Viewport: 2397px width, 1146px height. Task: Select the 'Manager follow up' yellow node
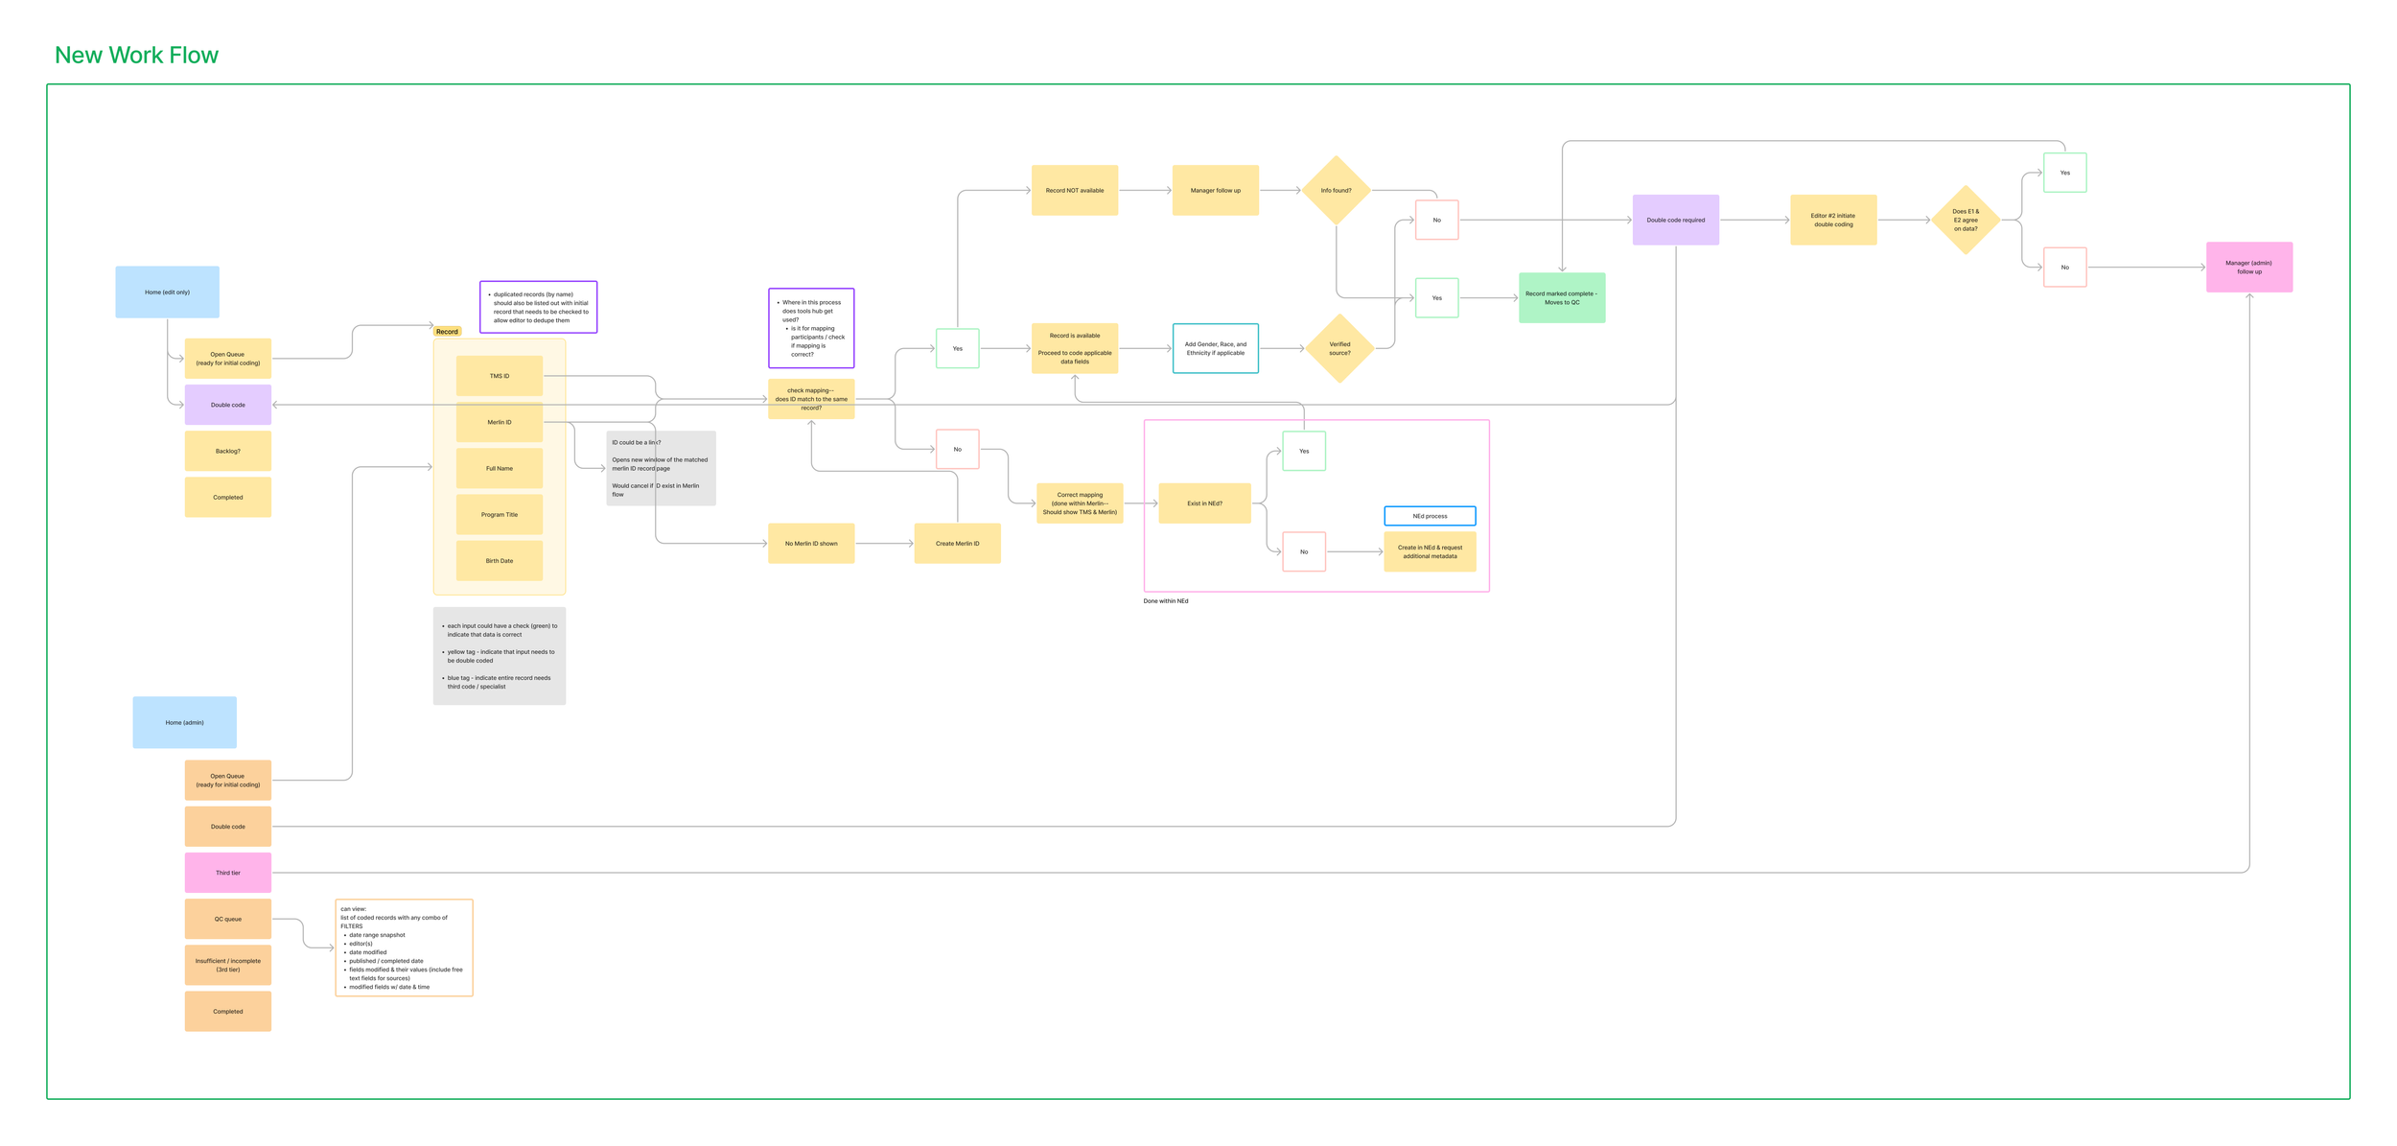pos(1215,190)
